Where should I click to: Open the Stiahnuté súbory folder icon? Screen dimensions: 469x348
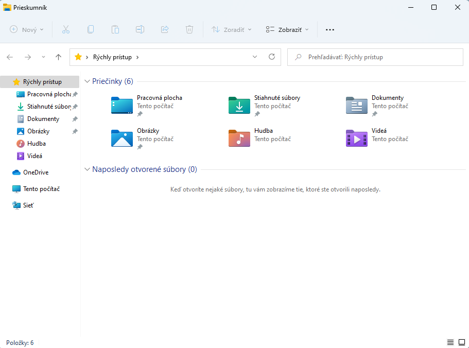point(239,105)
